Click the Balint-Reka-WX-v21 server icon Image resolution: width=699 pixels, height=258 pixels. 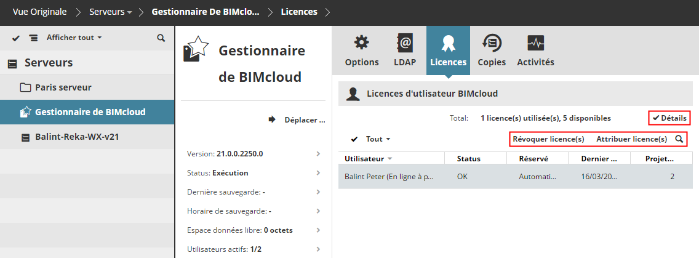pos(26,137)
